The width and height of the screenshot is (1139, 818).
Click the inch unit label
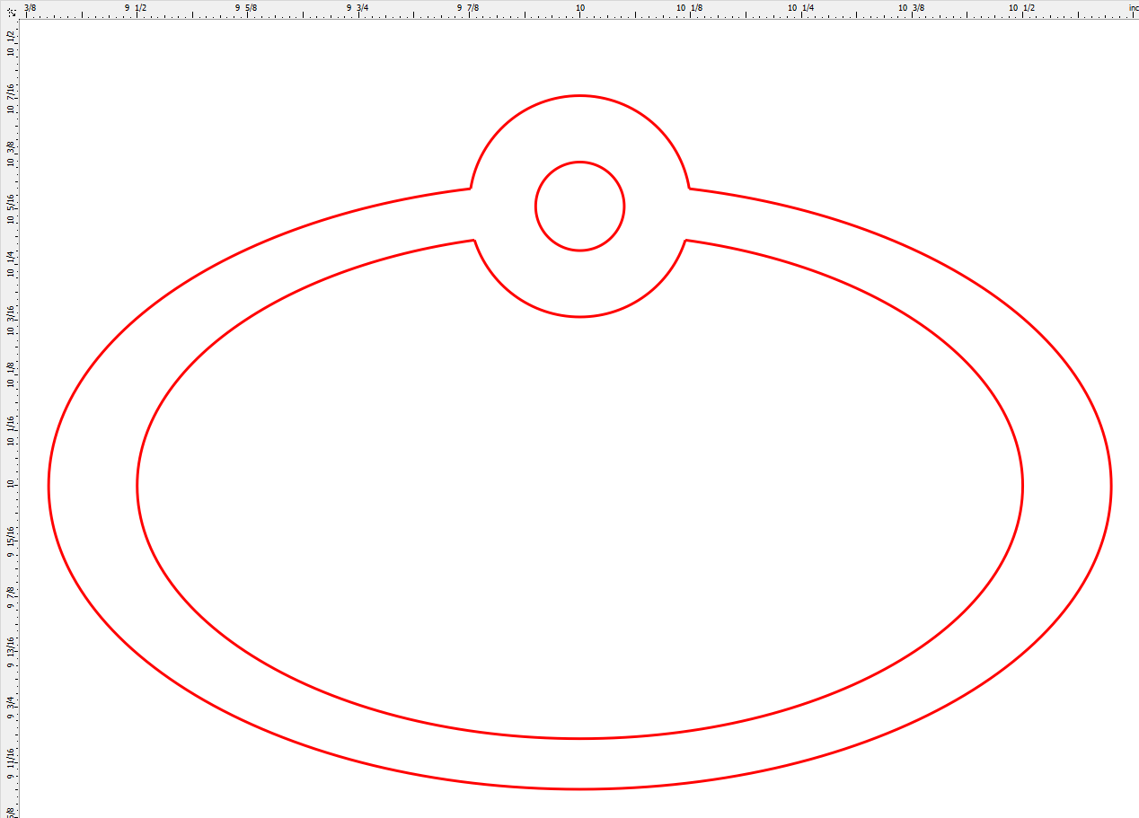tap(1133, 7)
